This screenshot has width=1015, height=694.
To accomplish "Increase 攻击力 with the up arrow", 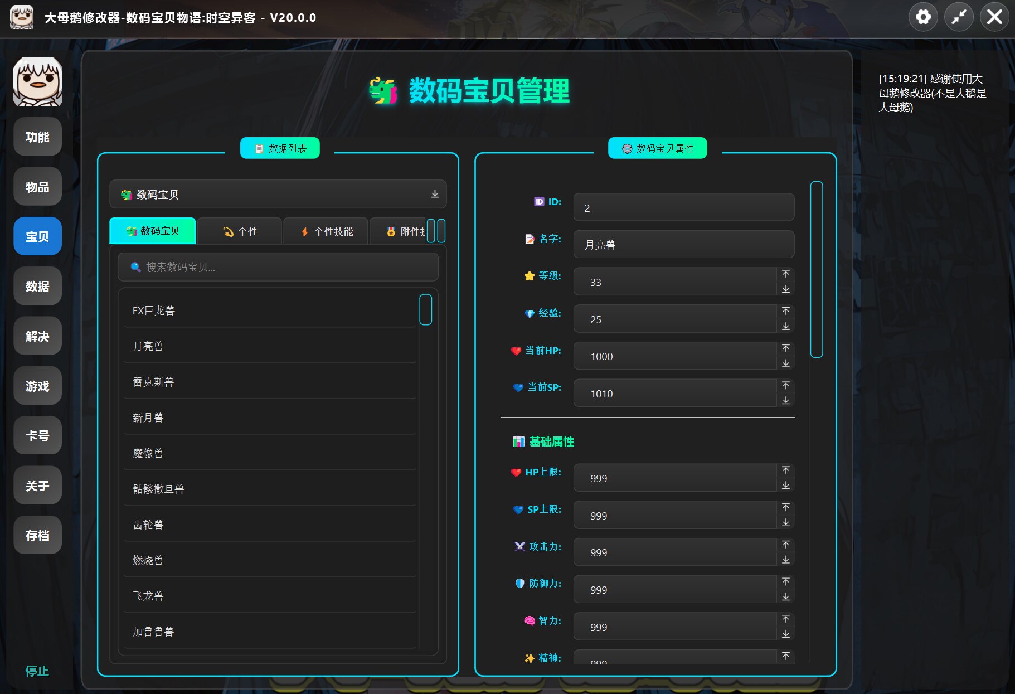I will [x=785, y=545].
